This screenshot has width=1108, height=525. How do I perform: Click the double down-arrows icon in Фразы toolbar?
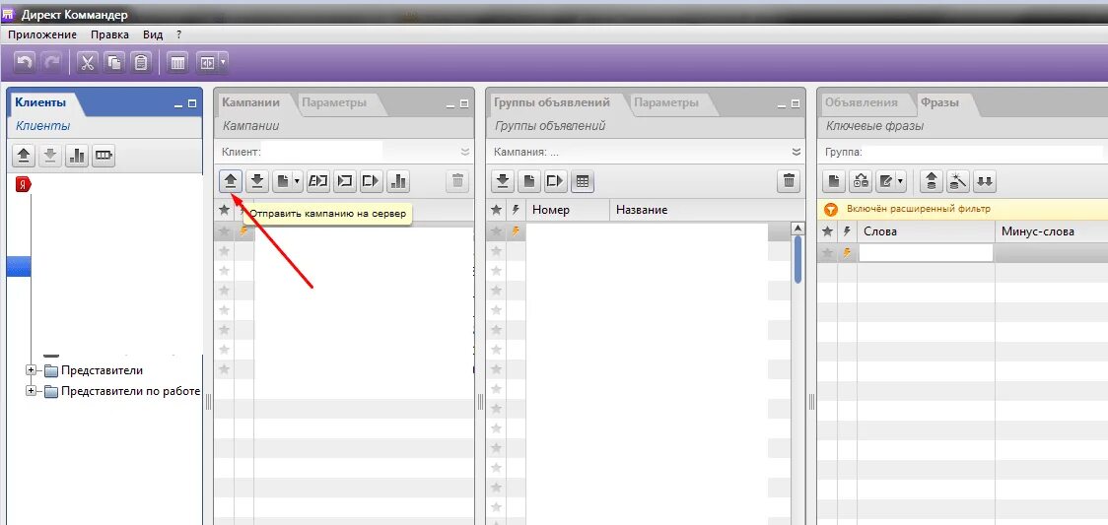coord(985,181)
